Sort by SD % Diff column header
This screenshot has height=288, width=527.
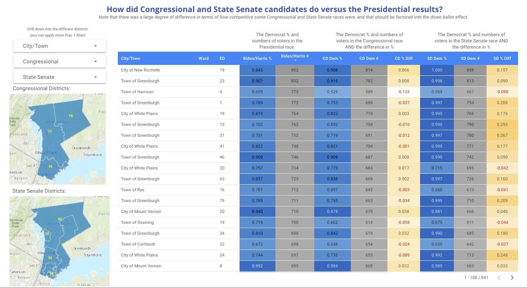(502, 58)
